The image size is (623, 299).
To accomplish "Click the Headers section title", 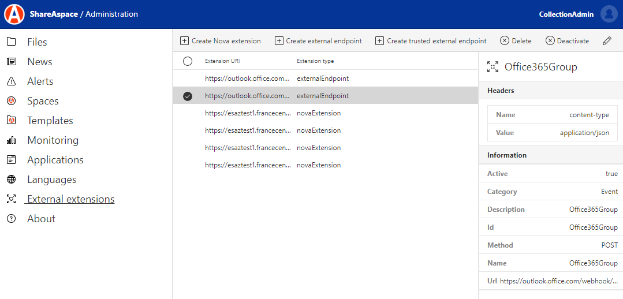I will tap(501, 91).
